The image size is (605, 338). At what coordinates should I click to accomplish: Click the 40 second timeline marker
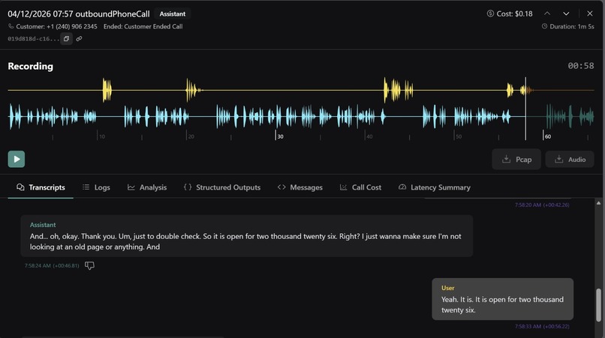click(x=369, y=136)
